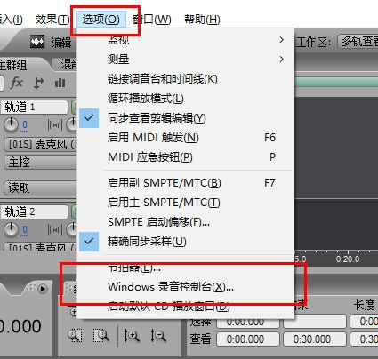Select MIDI 应急按钮(P) menu item
The width and height of the screenshot is (378, 359).
click(x=186, y=157)
